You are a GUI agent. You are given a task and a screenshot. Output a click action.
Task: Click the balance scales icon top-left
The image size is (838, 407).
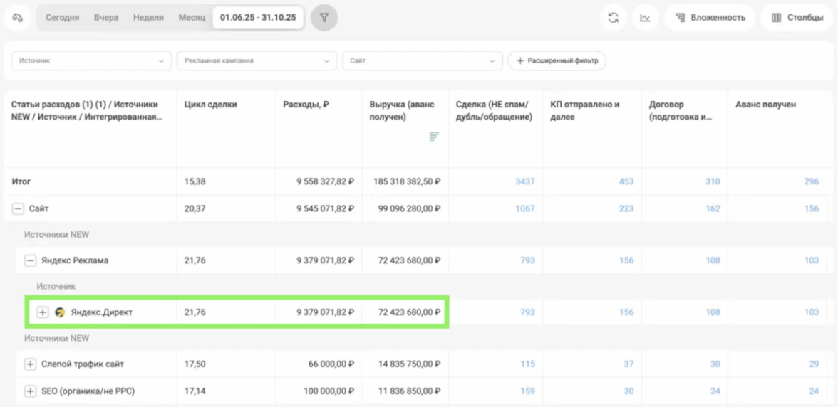coord(18,18)
